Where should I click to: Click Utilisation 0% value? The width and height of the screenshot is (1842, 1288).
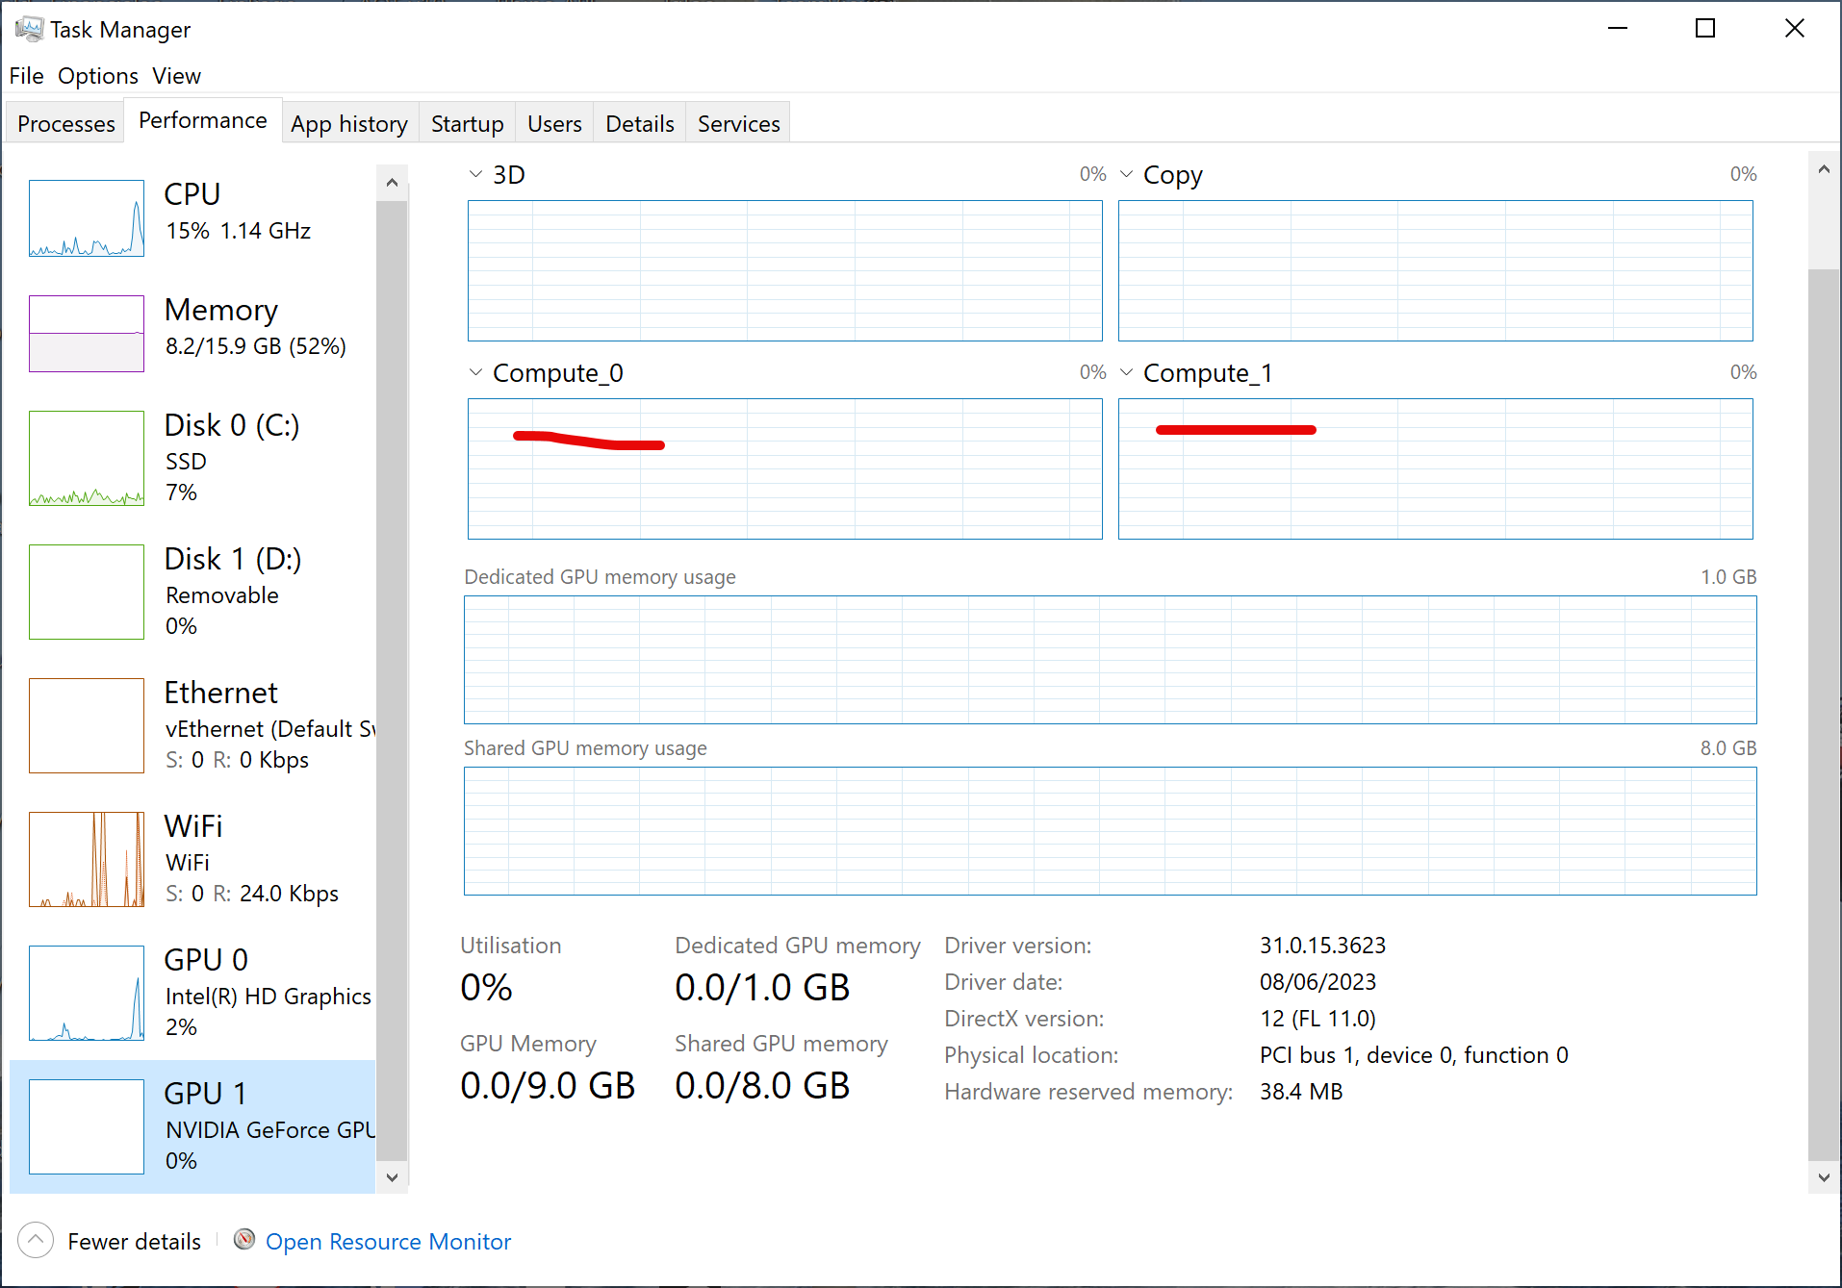pyautogui.click(x=486, y=988)
